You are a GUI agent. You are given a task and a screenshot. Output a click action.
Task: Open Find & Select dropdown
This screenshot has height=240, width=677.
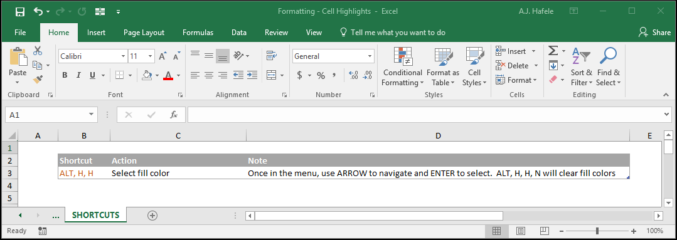coord(609,66)
